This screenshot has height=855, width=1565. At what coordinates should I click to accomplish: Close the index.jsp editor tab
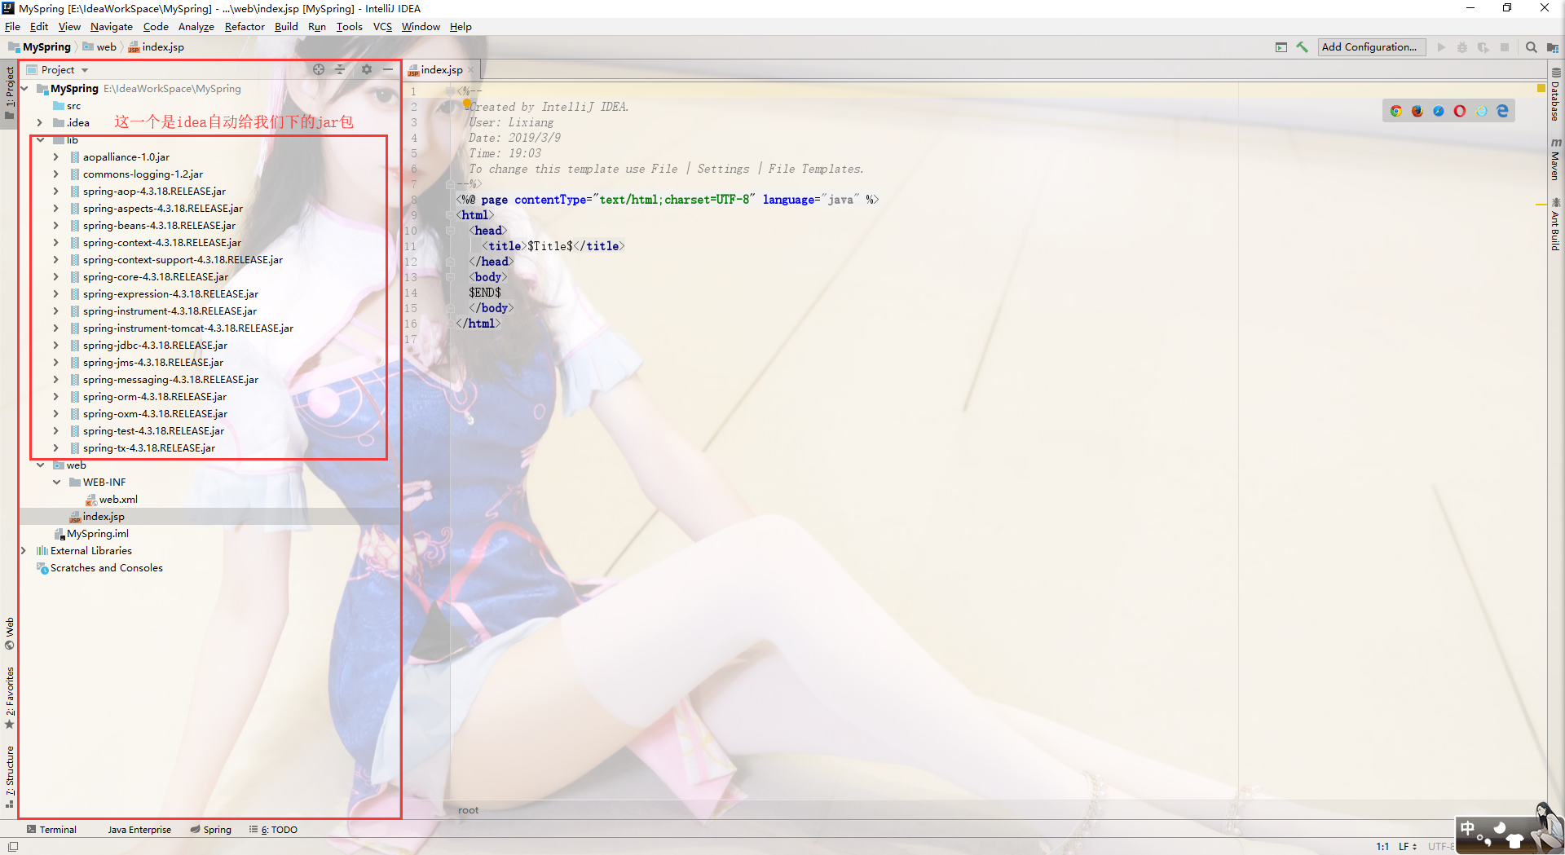[x=470, y=70]
